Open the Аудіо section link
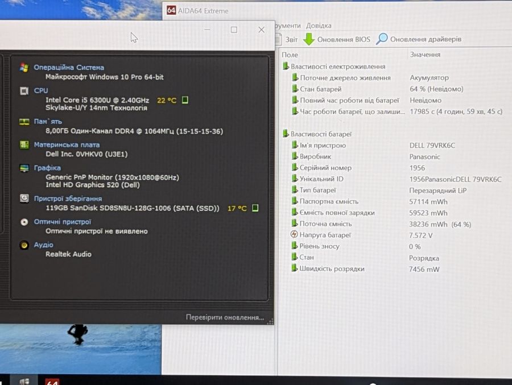 point(43,245)
